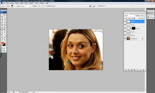Create new group folder icon
155x93 pixels.
[x=137, y=70]
